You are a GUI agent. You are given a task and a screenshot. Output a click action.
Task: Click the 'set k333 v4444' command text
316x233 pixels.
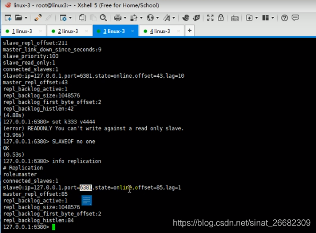(74, 122)
